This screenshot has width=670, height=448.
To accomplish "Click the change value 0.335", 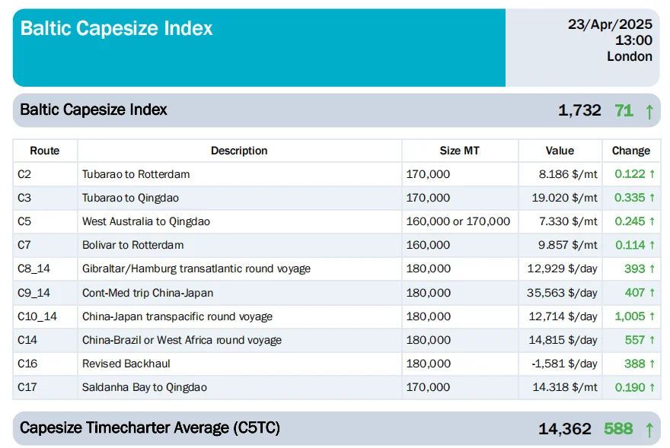I will [x=630, y=198].
